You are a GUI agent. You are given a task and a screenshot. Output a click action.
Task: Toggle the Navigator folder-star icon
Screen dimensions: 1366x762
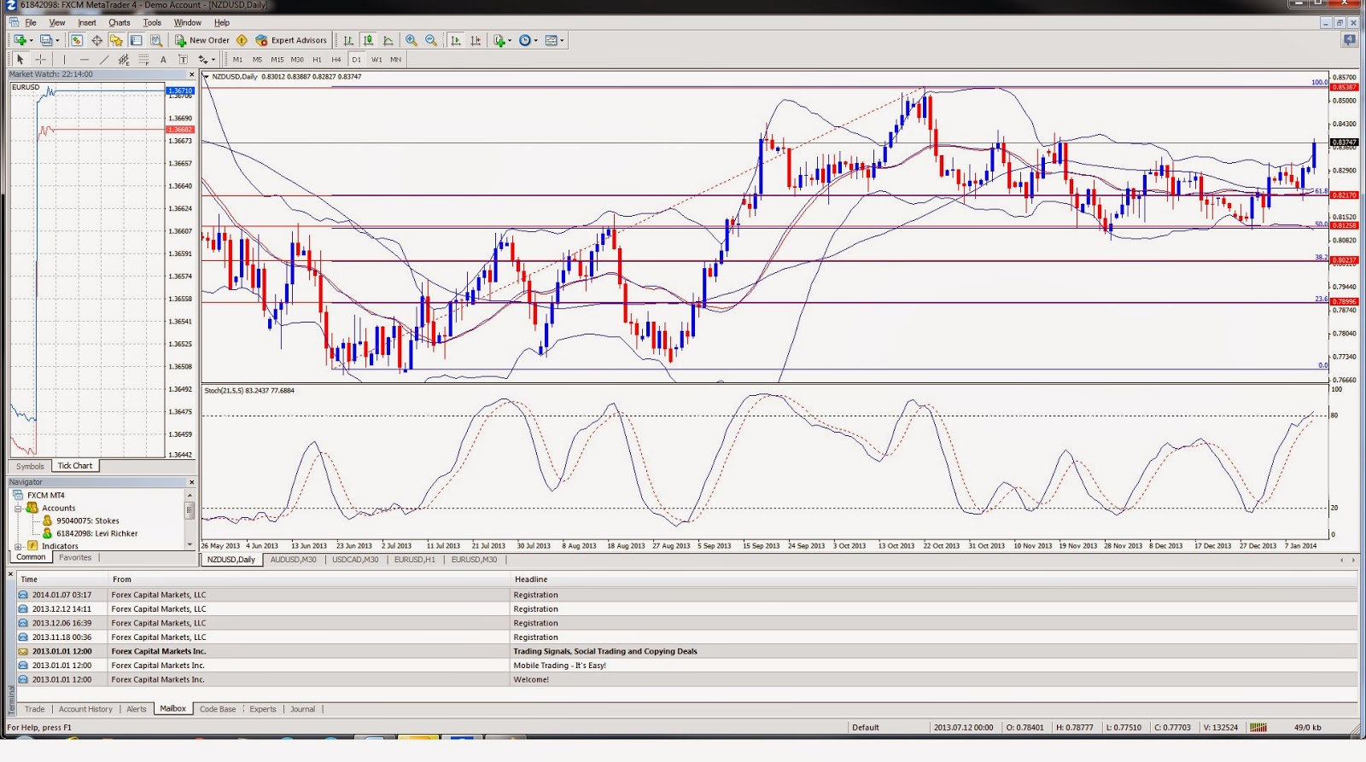pyautogui.click(x=116, y=40)
